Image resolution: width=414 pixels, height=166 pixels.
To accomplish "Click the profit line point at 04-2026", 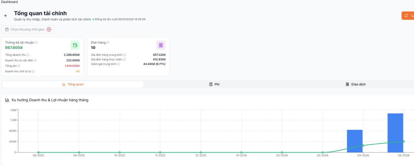I will coord(363,145).
